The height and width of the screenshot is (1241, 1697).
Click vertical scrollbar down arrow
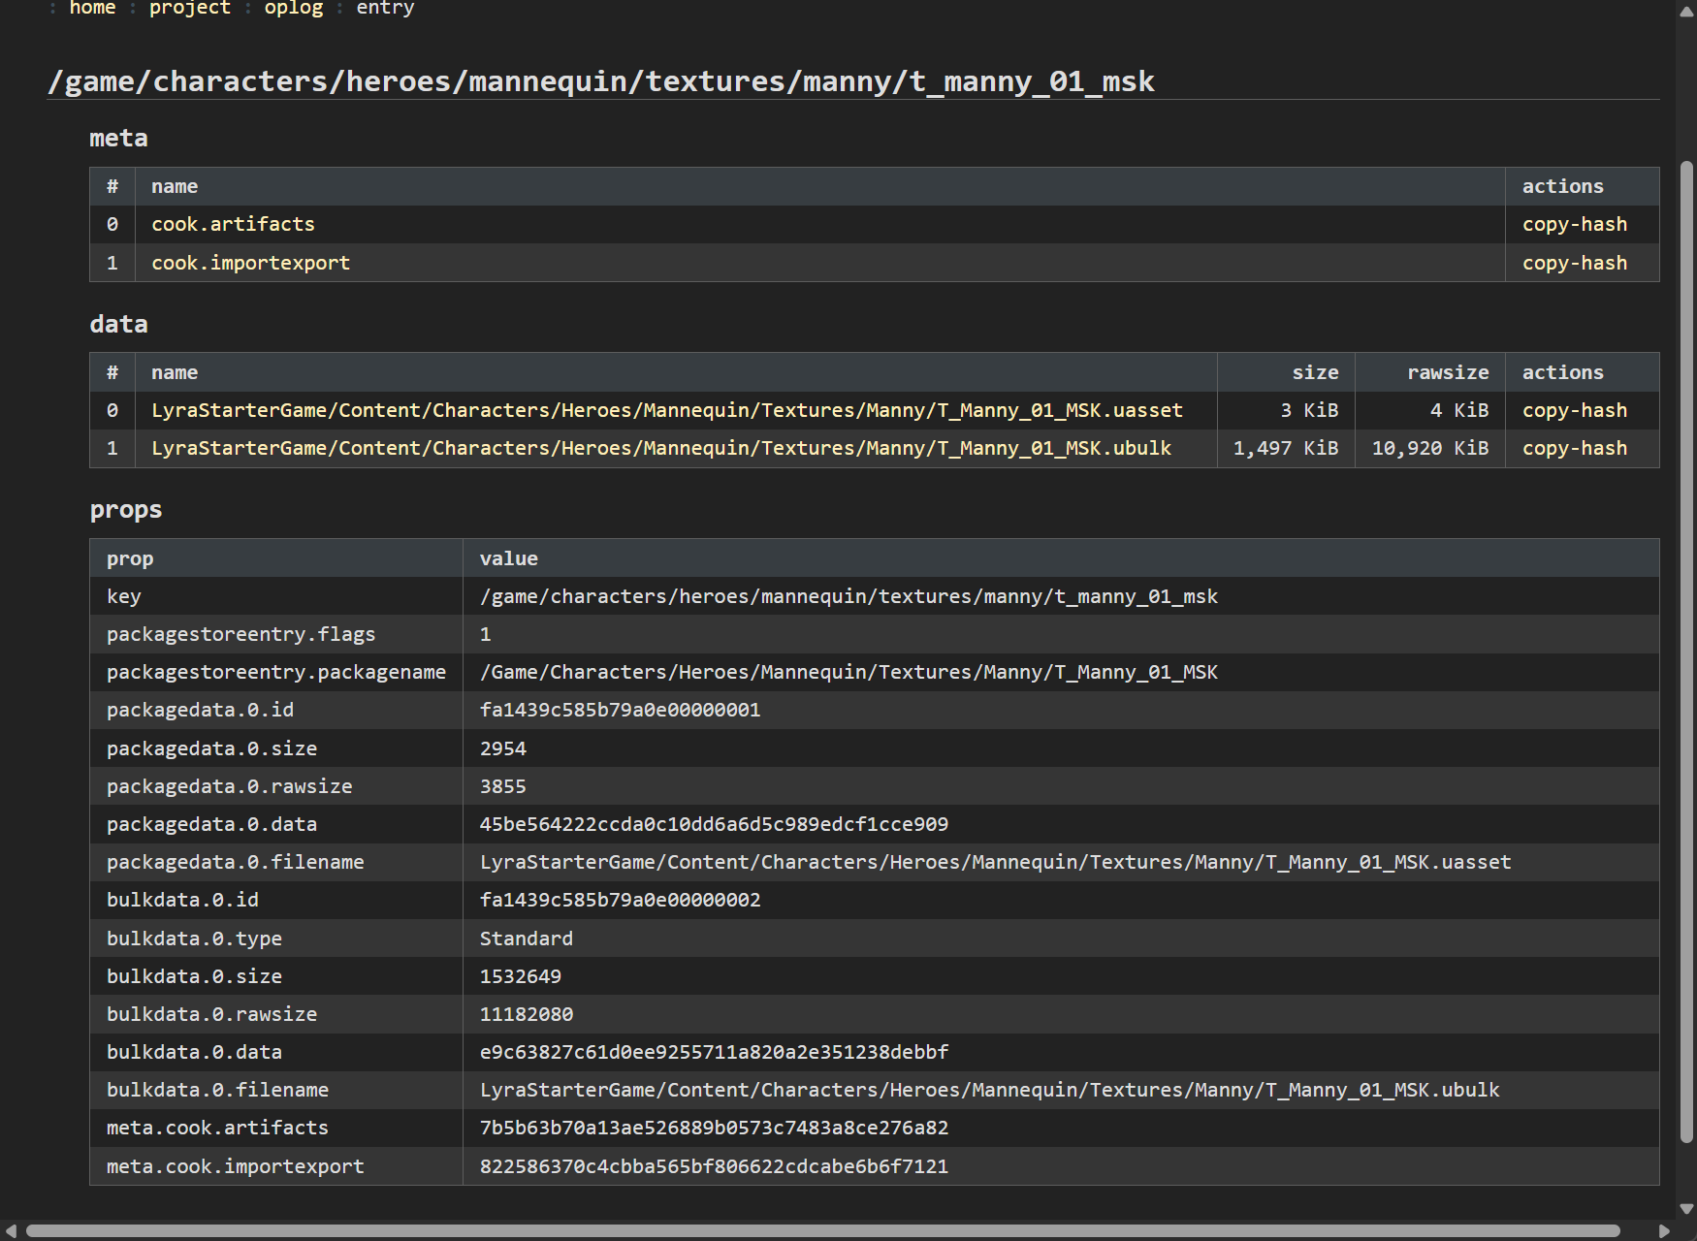coord(1686,1209)
